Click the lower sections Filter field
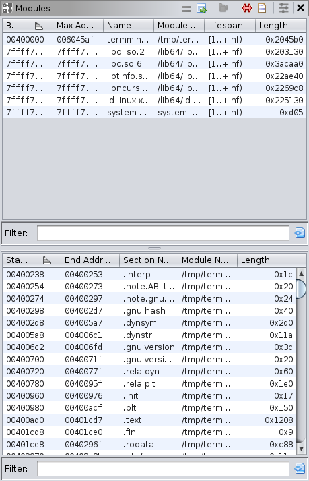 tap(163, 468)
